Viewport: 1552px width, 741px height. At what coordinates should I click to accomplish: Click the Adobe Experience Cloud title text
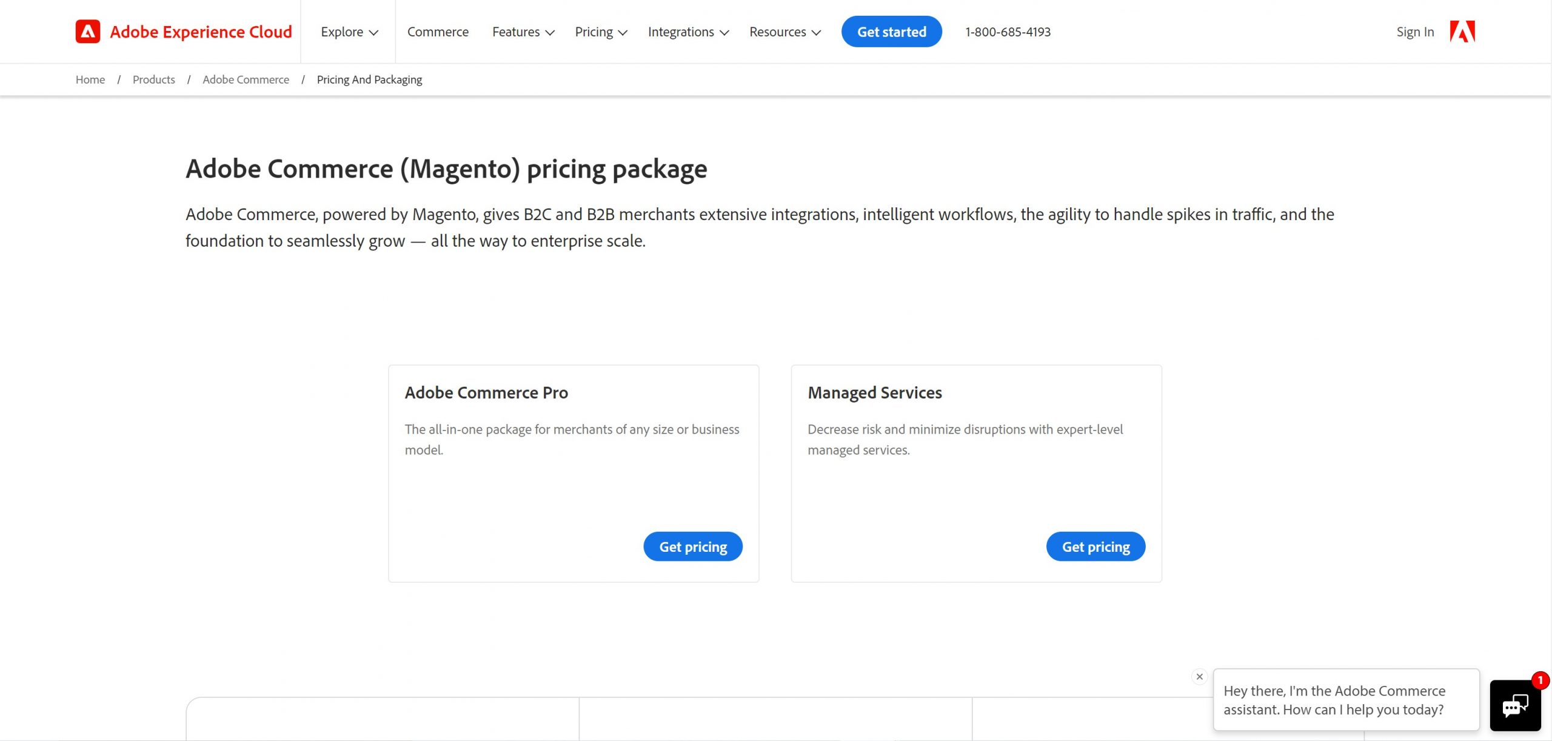pyautogui.click(x=201, y=32)
